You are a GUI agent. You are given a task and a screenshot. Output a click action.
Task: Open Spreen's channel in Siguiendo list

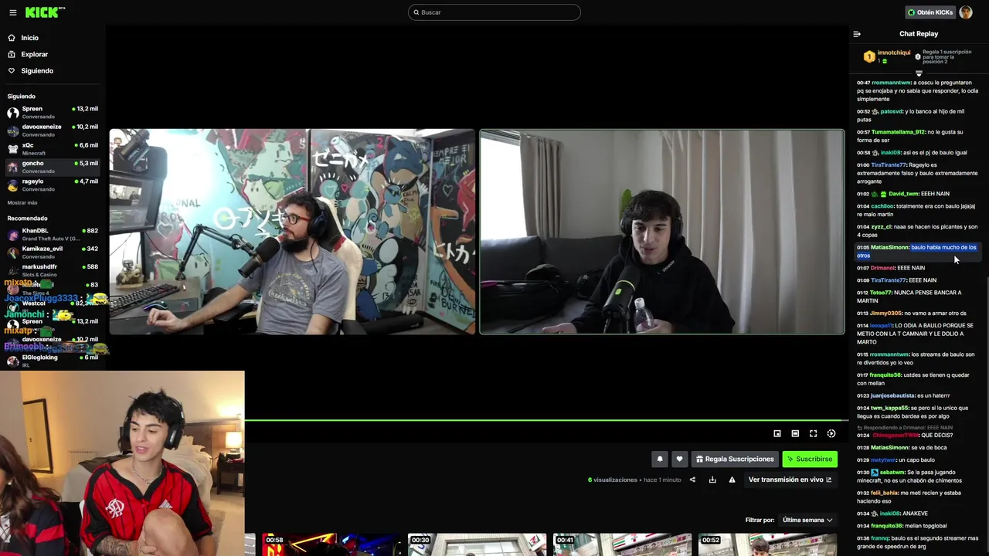coord(53,112)
